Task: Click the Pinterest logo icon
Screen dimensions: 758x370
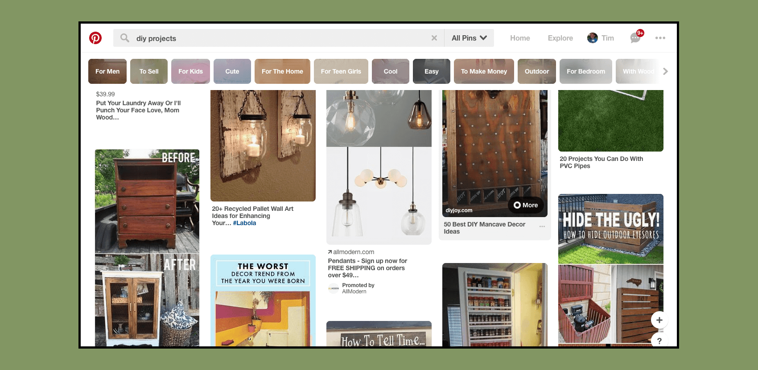Action: [95, 38]
